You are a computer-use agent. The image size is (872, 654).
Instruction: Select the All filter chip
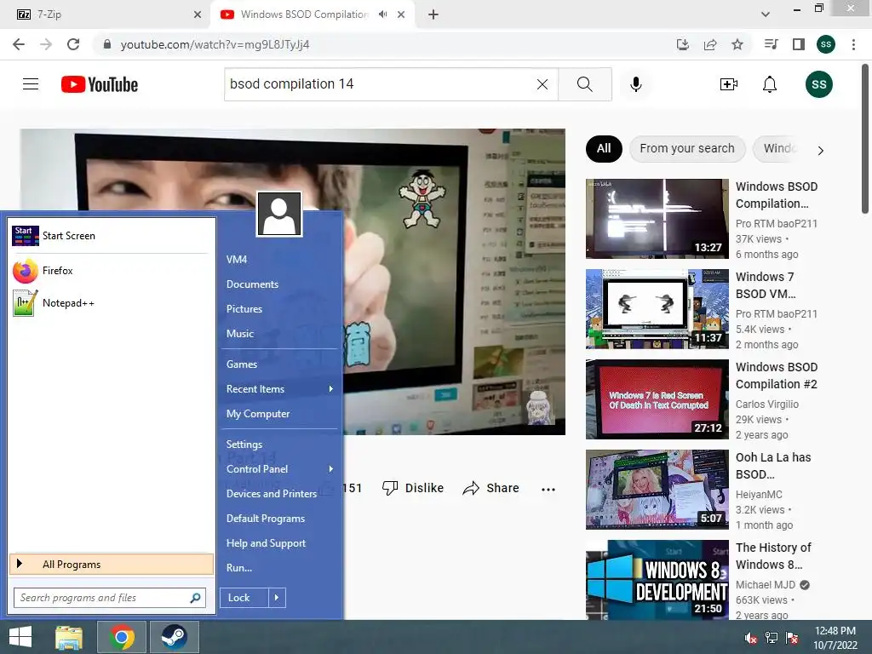click(604, 148)
